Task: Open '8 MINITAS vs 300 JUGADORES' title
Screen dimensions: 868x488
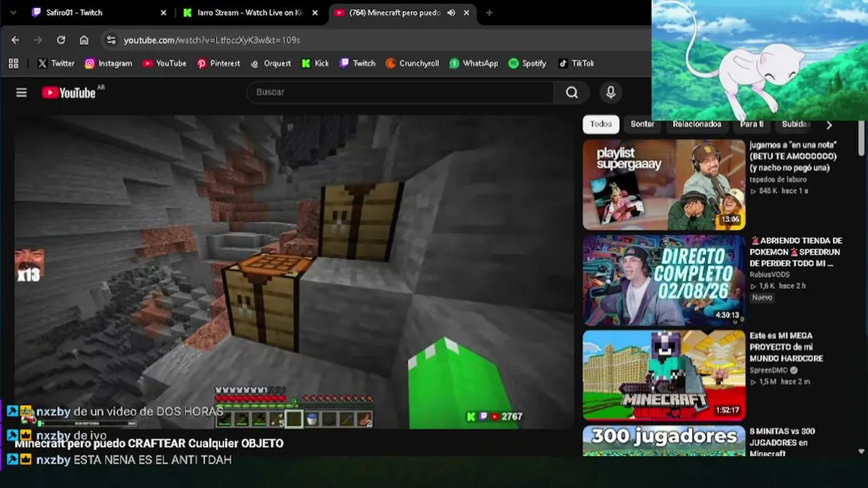Action: point(783,442)
